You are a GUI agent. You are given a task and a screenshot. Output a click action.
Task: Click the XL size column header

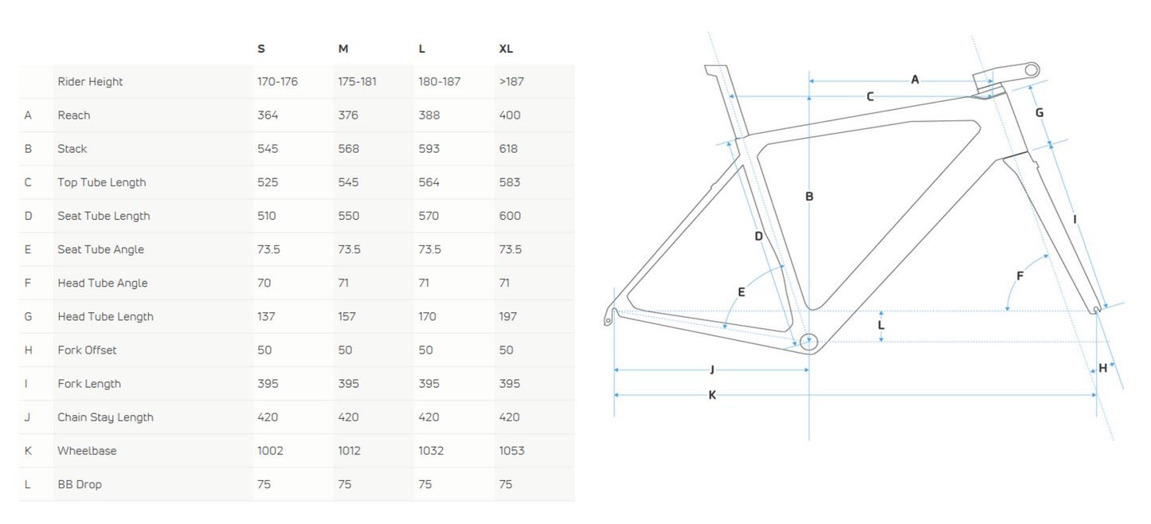tap(506, 49)
